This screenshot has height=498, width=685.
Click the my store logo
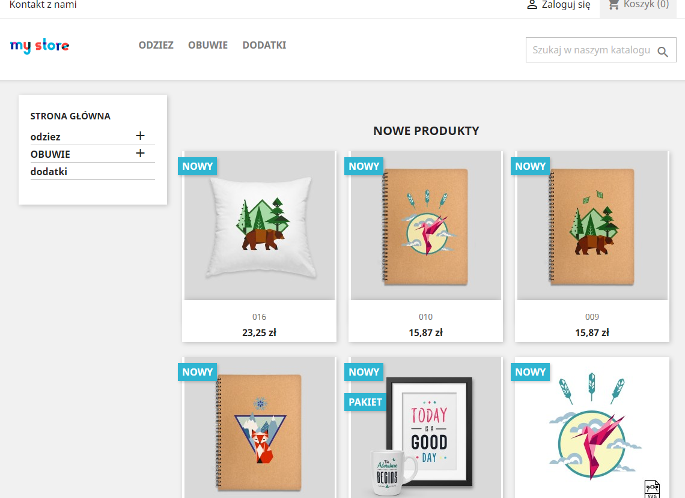[39, 46]
